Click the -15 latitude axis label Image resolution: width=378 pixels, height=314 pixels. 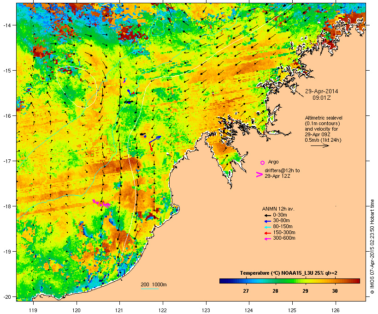(x=6, y=71)
